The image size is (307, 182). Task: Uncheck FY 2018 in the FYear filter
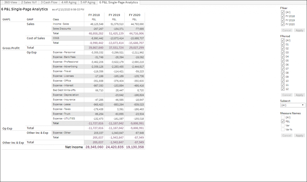click(283, 16)
